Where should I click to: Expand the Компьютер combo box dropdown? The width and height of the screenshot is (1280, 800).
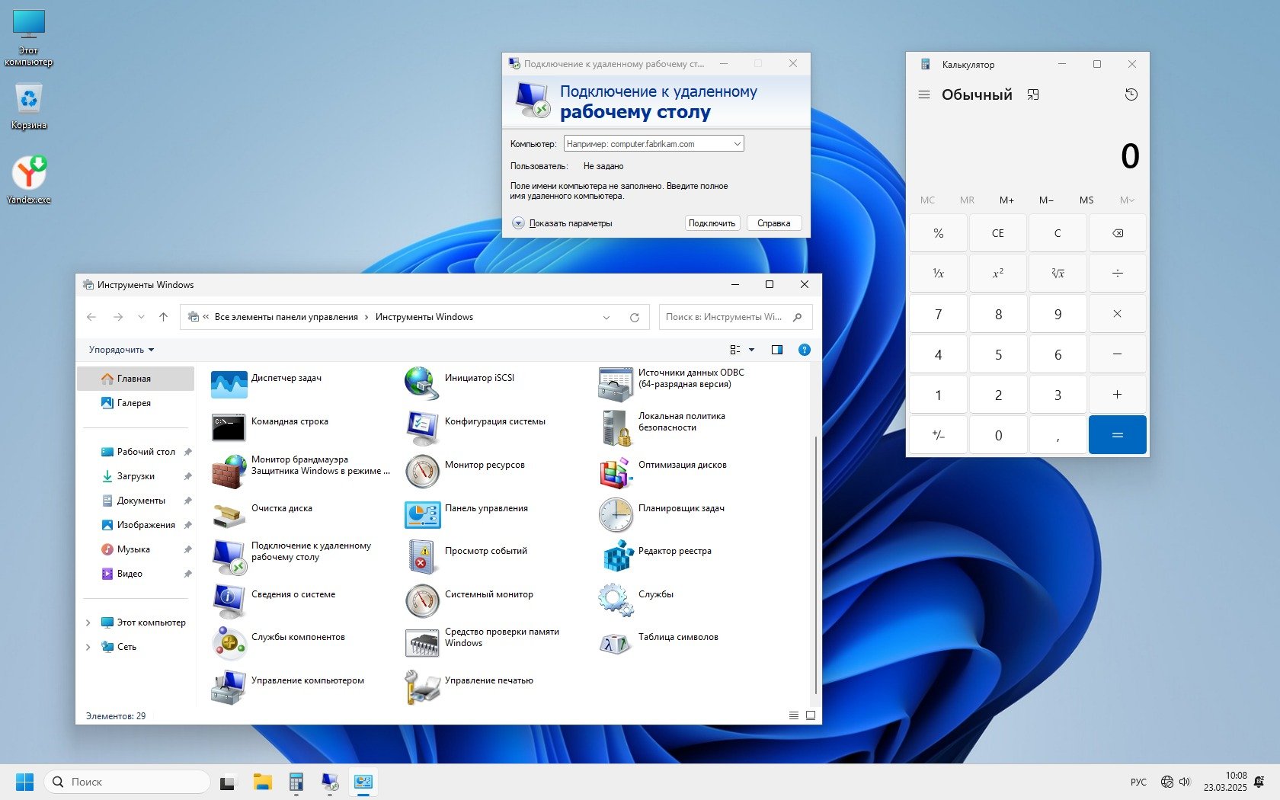coord(737,144)
